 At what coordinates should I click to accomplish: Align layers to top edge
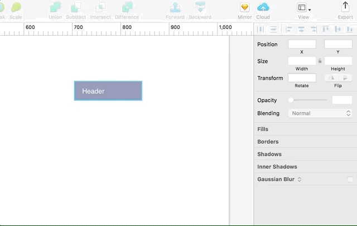click(326, 29)
